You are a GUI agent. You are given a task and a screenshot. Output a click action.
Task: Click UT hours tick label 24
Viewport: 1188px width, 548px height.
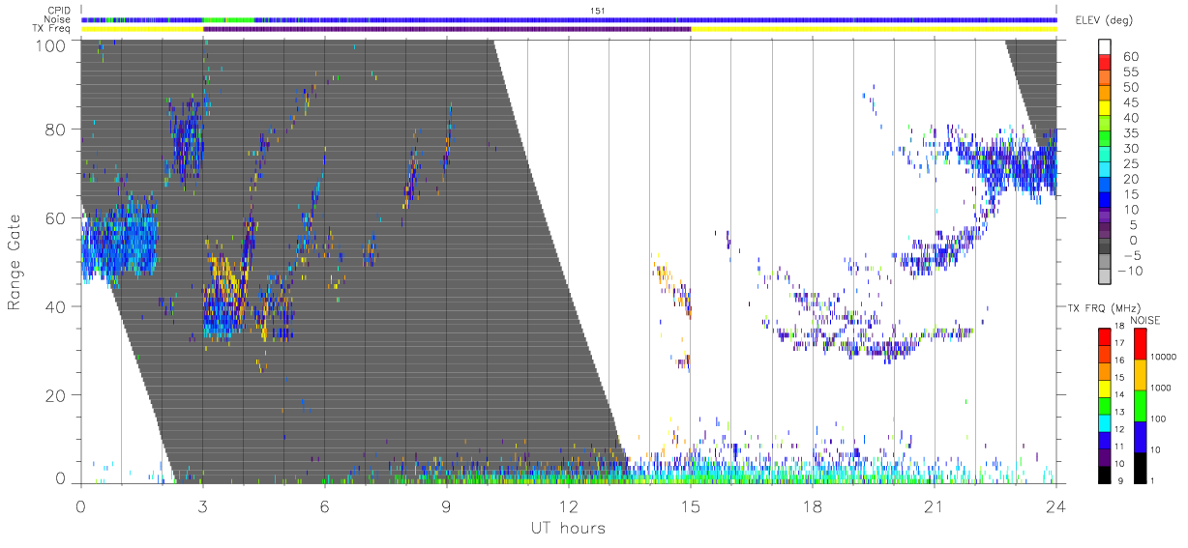[1056, 505]
